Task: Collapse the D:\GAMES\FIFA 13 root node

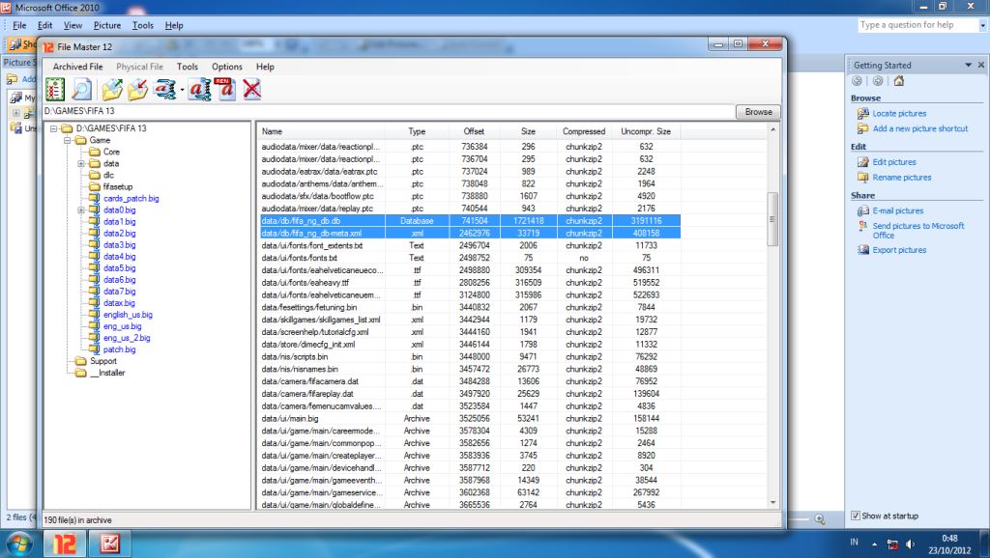Action: point(54,128)
